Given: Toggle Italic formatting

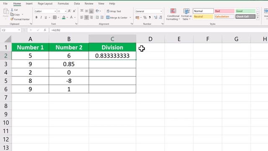Looking at the screenshot, I should pyautogui.click(x=41, y=18).
